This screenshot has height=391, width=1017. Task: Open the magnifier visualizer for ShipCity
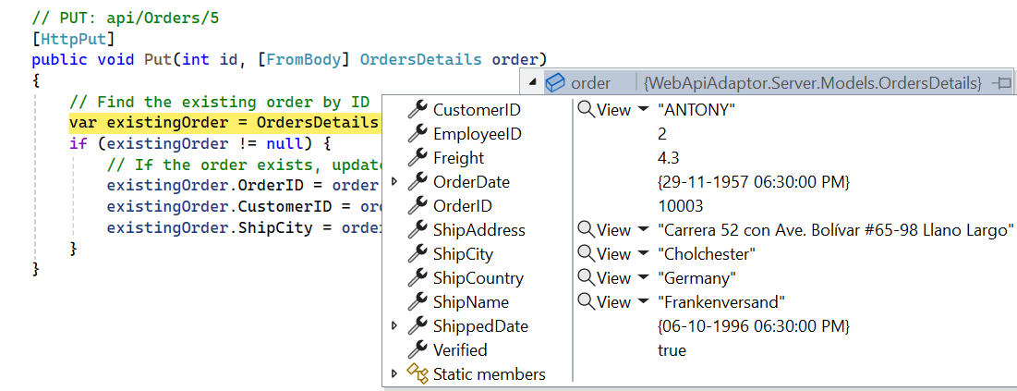pyautogui.click(x=586, y=254)
